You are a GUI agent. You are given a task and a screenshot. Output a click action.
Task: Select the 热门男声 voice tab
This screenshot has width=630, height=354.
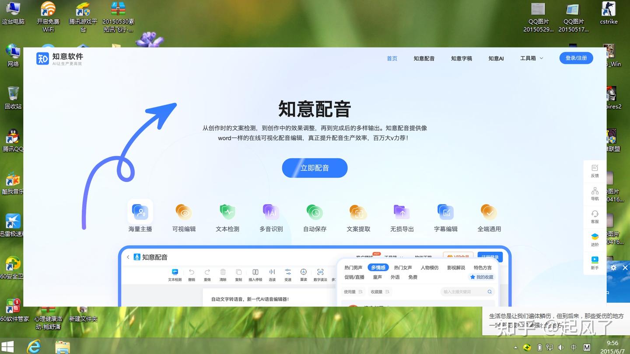(353, 267)
